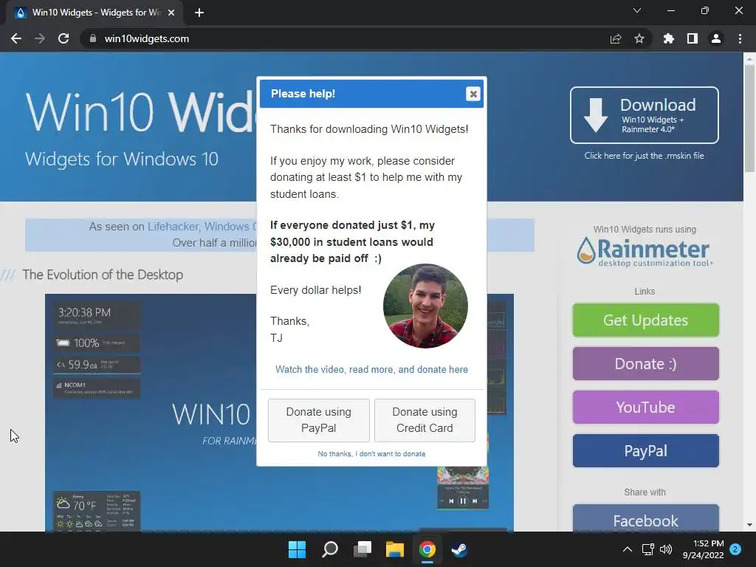The width and height of the screenshot is (756, 567).
Task: Click the Chrome taskbar icon
Action: coord(427,549)
